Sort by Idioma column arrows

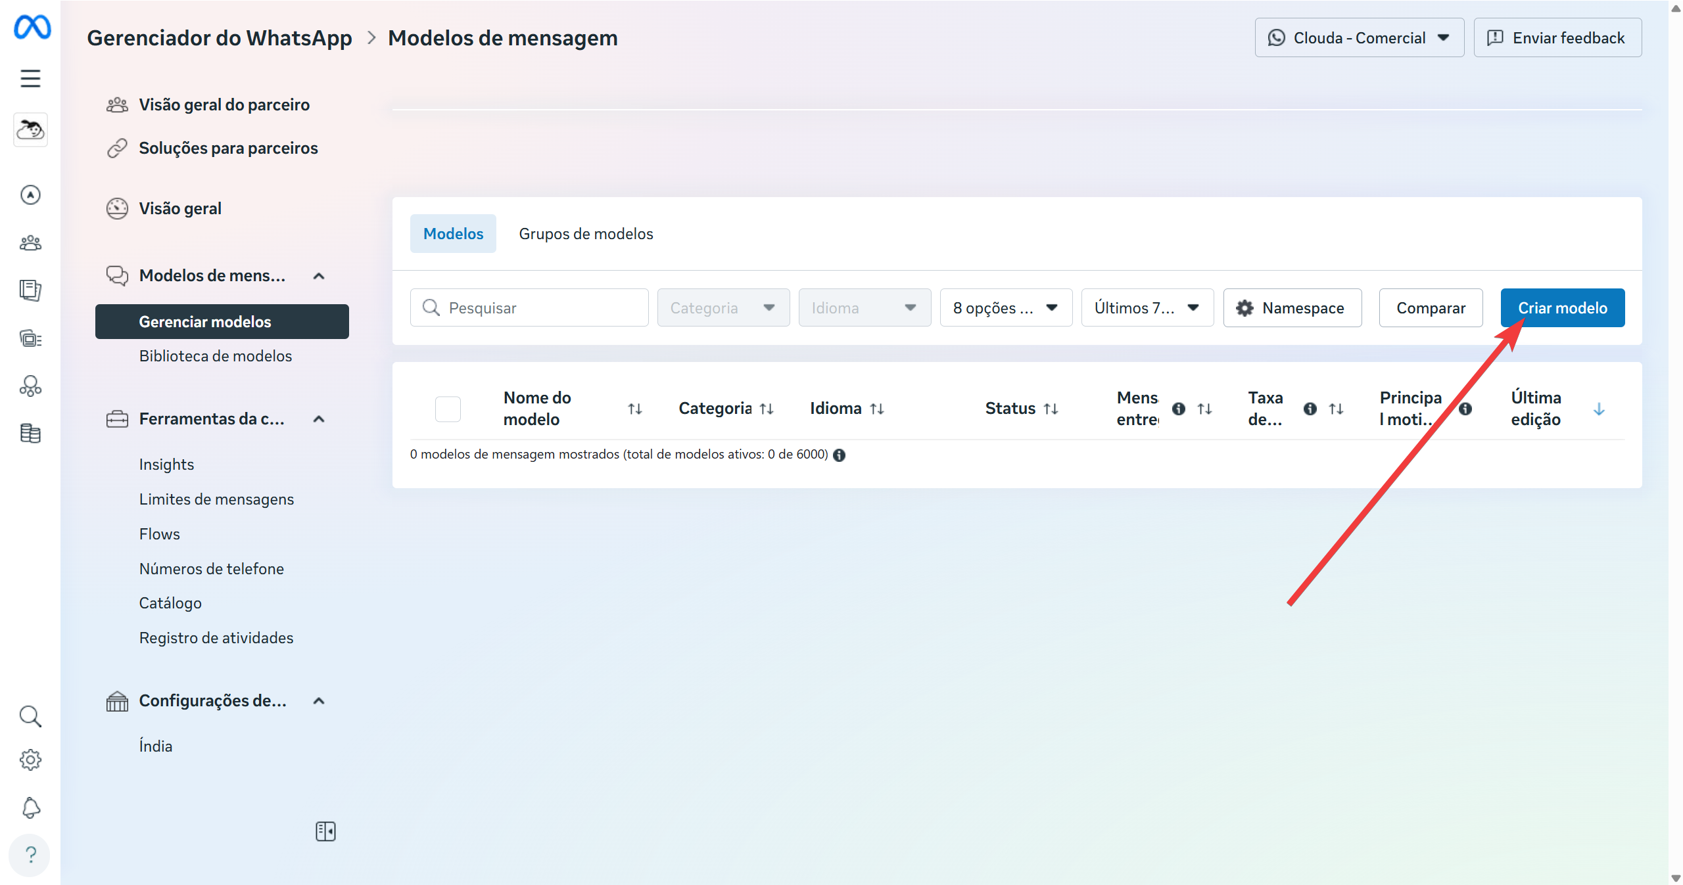tap(877, 409)
